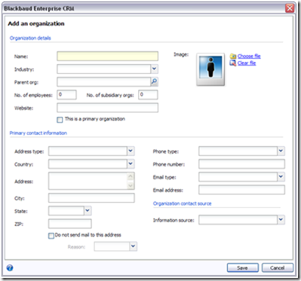Viewport: 301px width, 281px height.
Task: Click the Email address field
Action: (241, 190)
